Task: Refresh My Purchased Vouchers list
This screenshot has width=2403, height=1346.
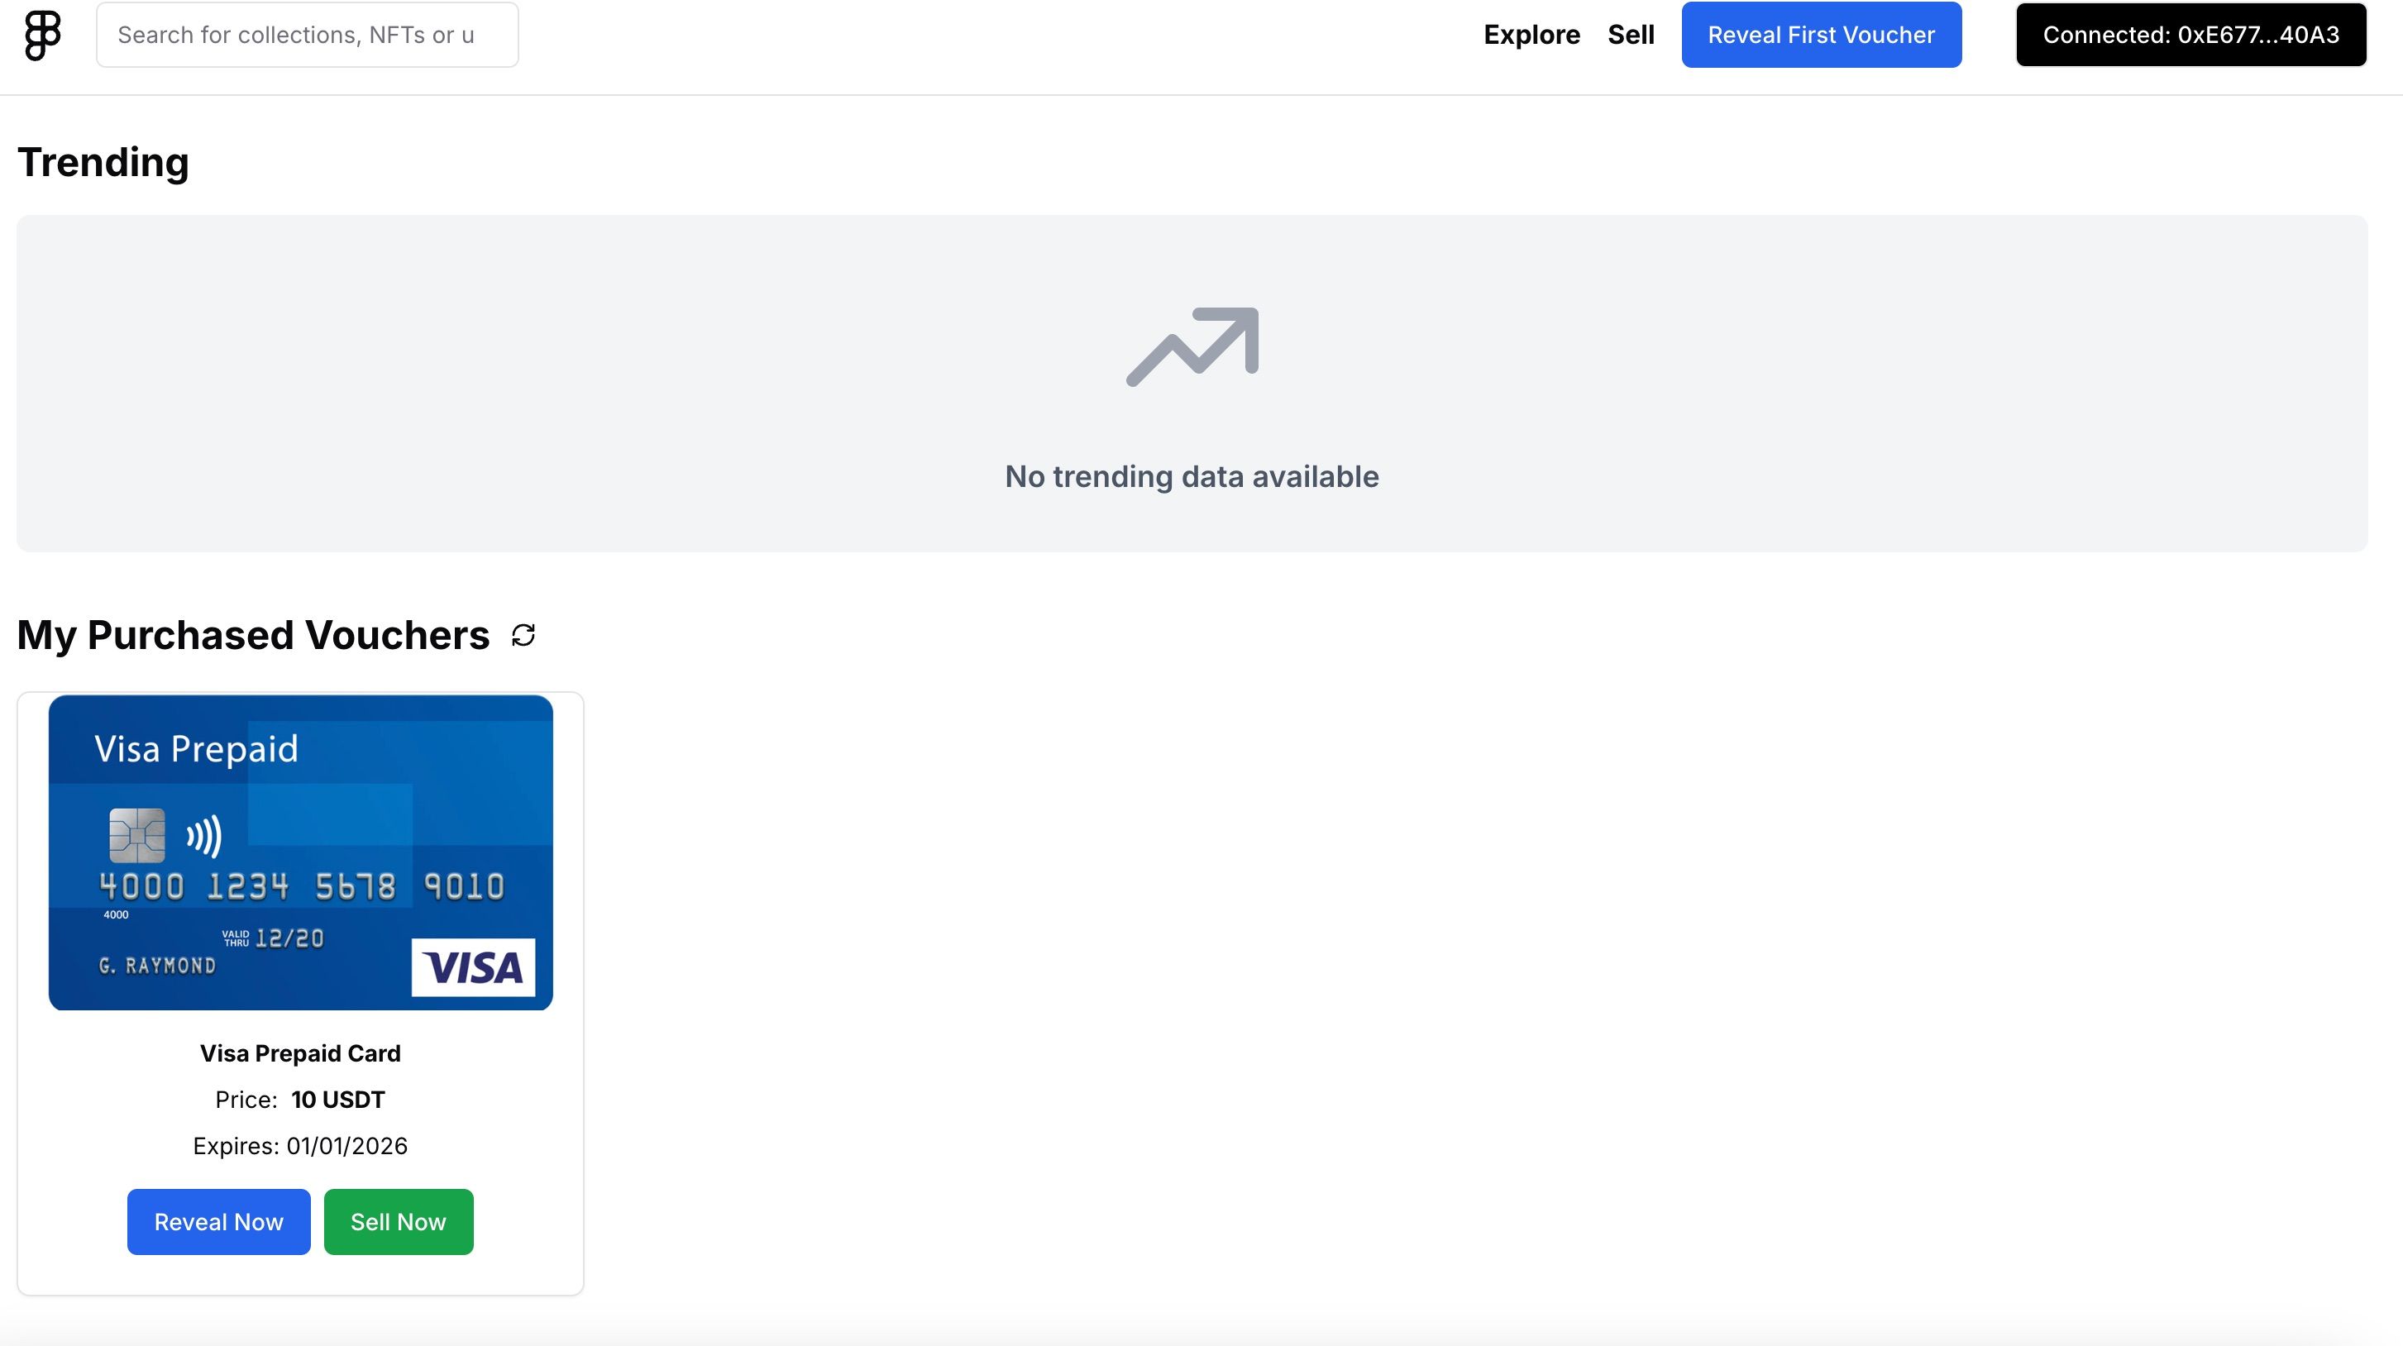Action: tap(523, 635)
